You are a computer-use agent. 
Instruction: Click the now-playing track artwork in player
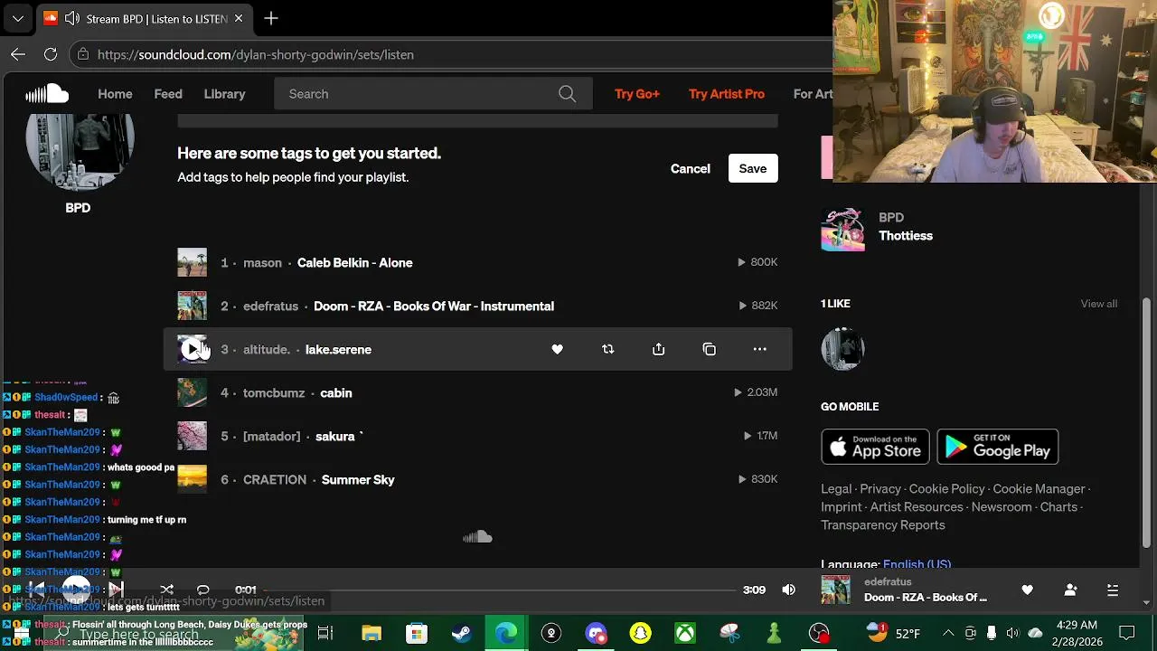835,590
